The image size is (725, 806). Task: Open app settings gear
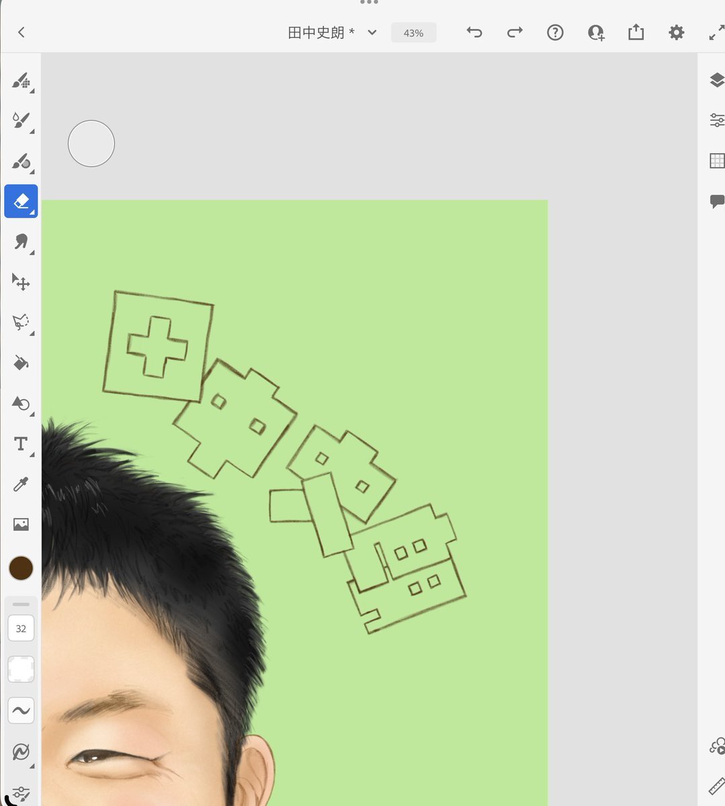point(676,32)
